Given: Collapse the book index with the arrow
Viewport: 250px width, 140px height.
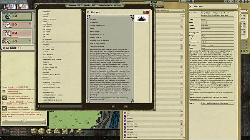Looking at the screenshot, I should click(x=84, y=12).
